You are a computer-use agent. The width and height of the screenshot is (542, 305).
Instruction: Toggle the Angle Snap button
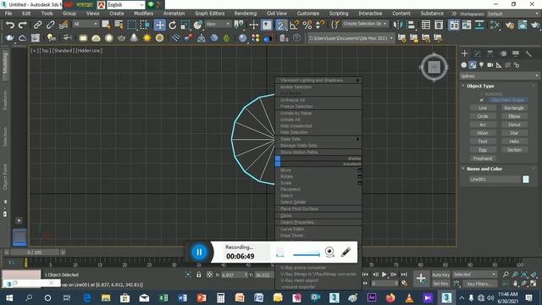(x=294, y=25)
